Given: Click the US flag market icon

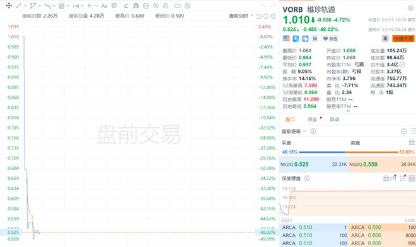Looking at the screenshot, I should point(286,38).
